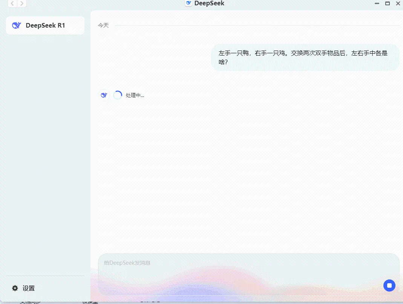Click the '今天' date label

click(x=103, y=25)
